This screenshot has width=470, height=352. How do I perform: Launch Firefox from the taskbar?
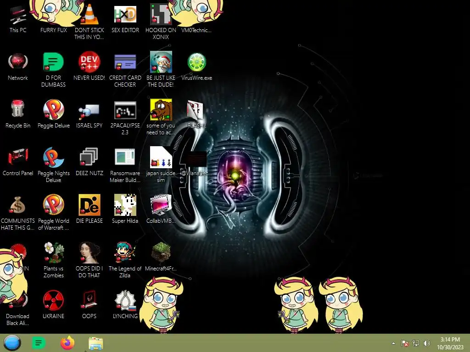pyautogui.click(x=67, y=343)
